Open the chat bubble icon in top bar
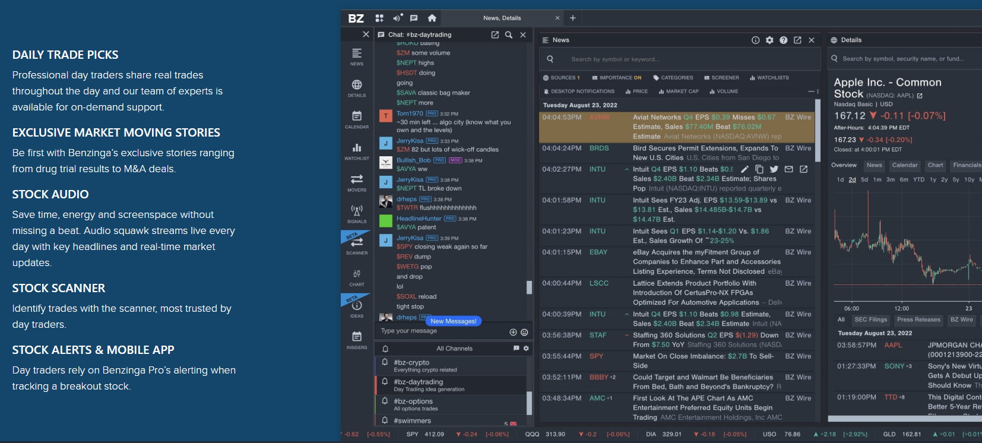 pyautogui.click(x=414, y=18)
